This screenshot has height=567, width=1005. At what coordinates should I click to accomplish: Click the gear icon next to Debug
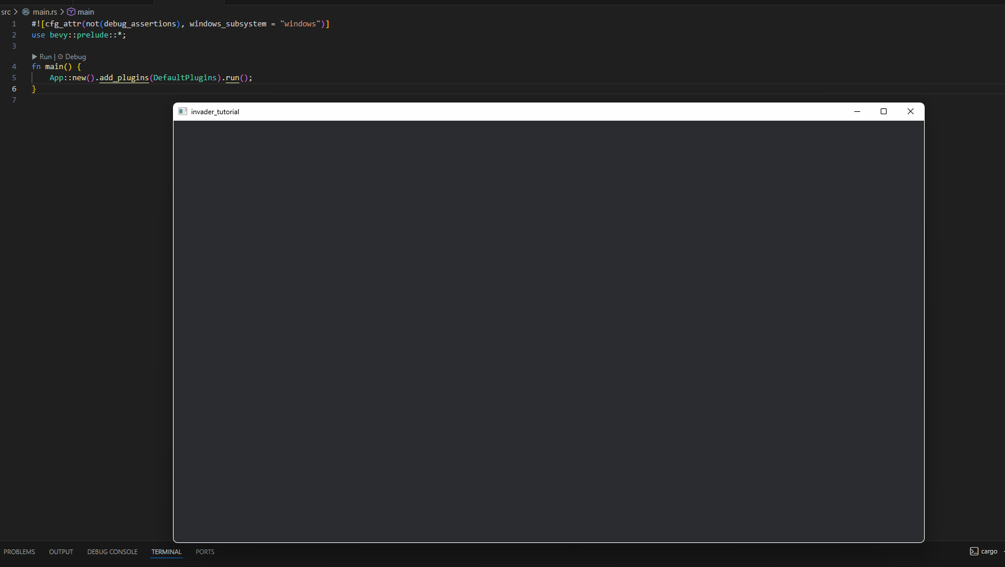pos(60,57)
